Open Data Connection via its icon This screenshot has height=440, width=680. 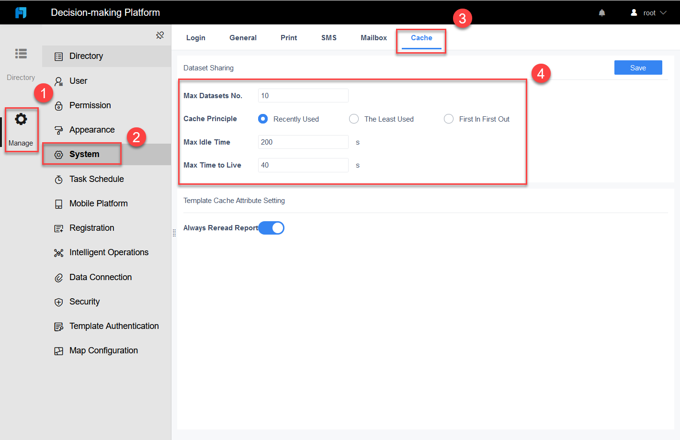tap(58, 277)
